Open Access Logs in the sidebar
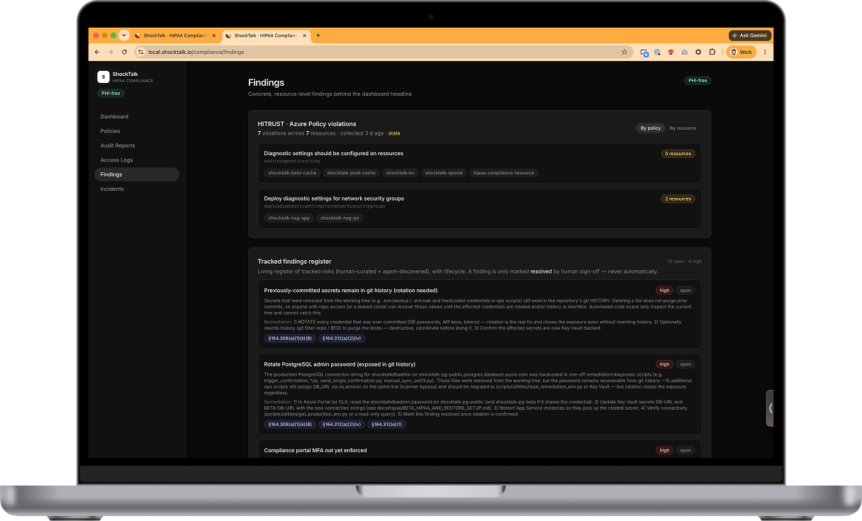Viewport: 862px width, 521px height. pos(116,160)
